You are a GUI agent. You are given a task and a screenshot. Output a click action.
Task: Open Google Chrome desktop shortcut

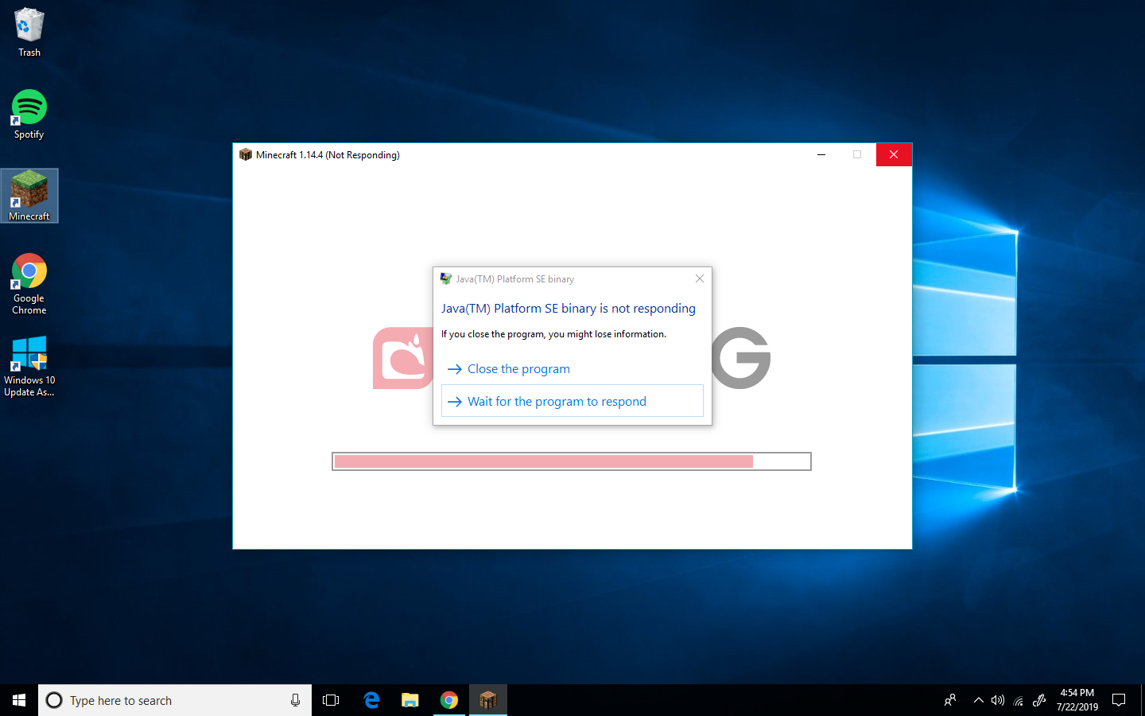29,282
